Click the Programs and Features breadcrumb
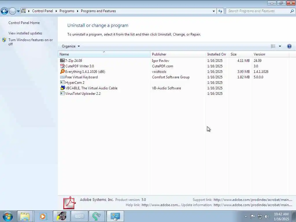 click(98, 11)
